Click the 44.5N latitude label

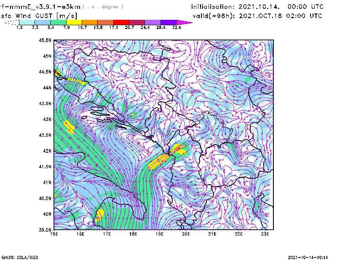[45, 72]
